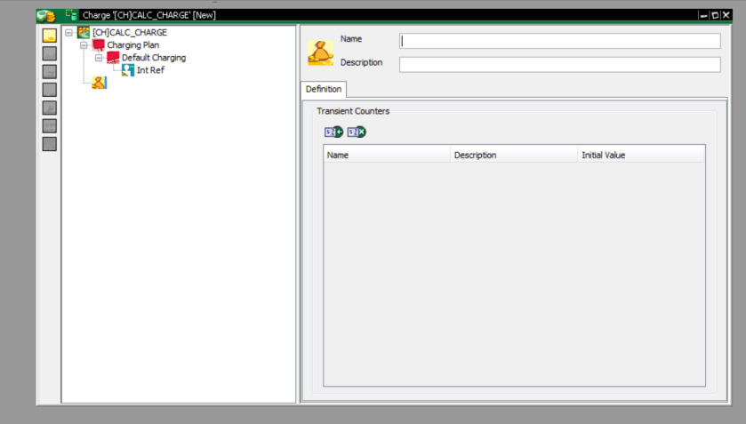This screenshot has height=424, width=746.
Task: Click the green coins icon in title bar
Action: [x=46, y=16]
